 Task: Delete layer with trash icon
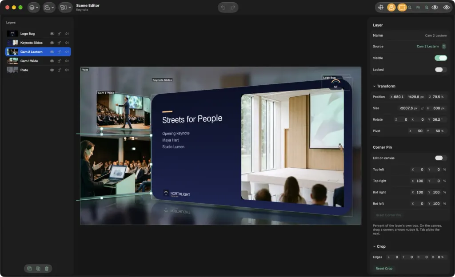[x=46, y=269]
